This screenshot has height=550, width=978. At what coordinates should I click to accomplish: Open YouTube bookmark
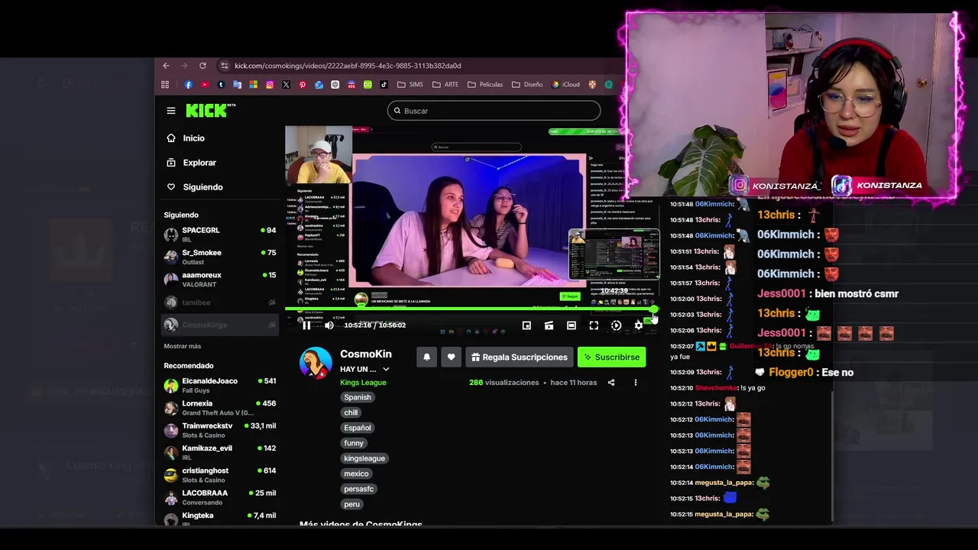coord(205,85)
